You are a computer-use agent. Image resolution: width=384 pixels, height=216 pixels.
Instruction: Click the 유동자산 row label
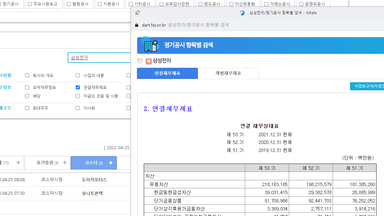[x=159, y=184]
